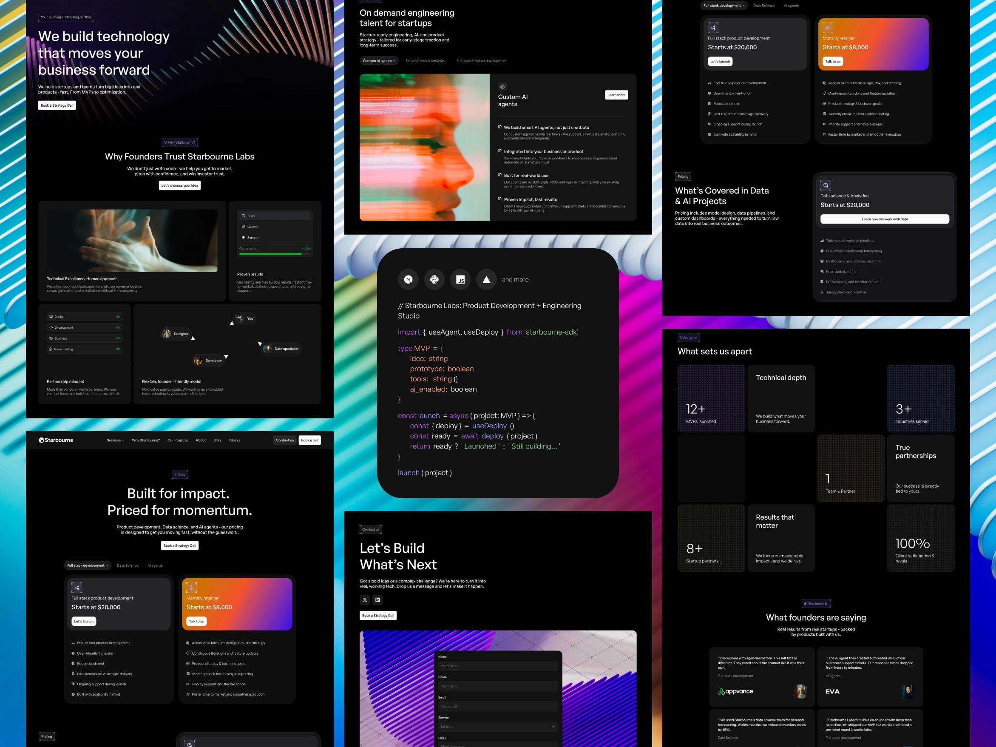Open Pricing in the navbar
The width and height of the screenshot is (996, 747).
point(234,440)
